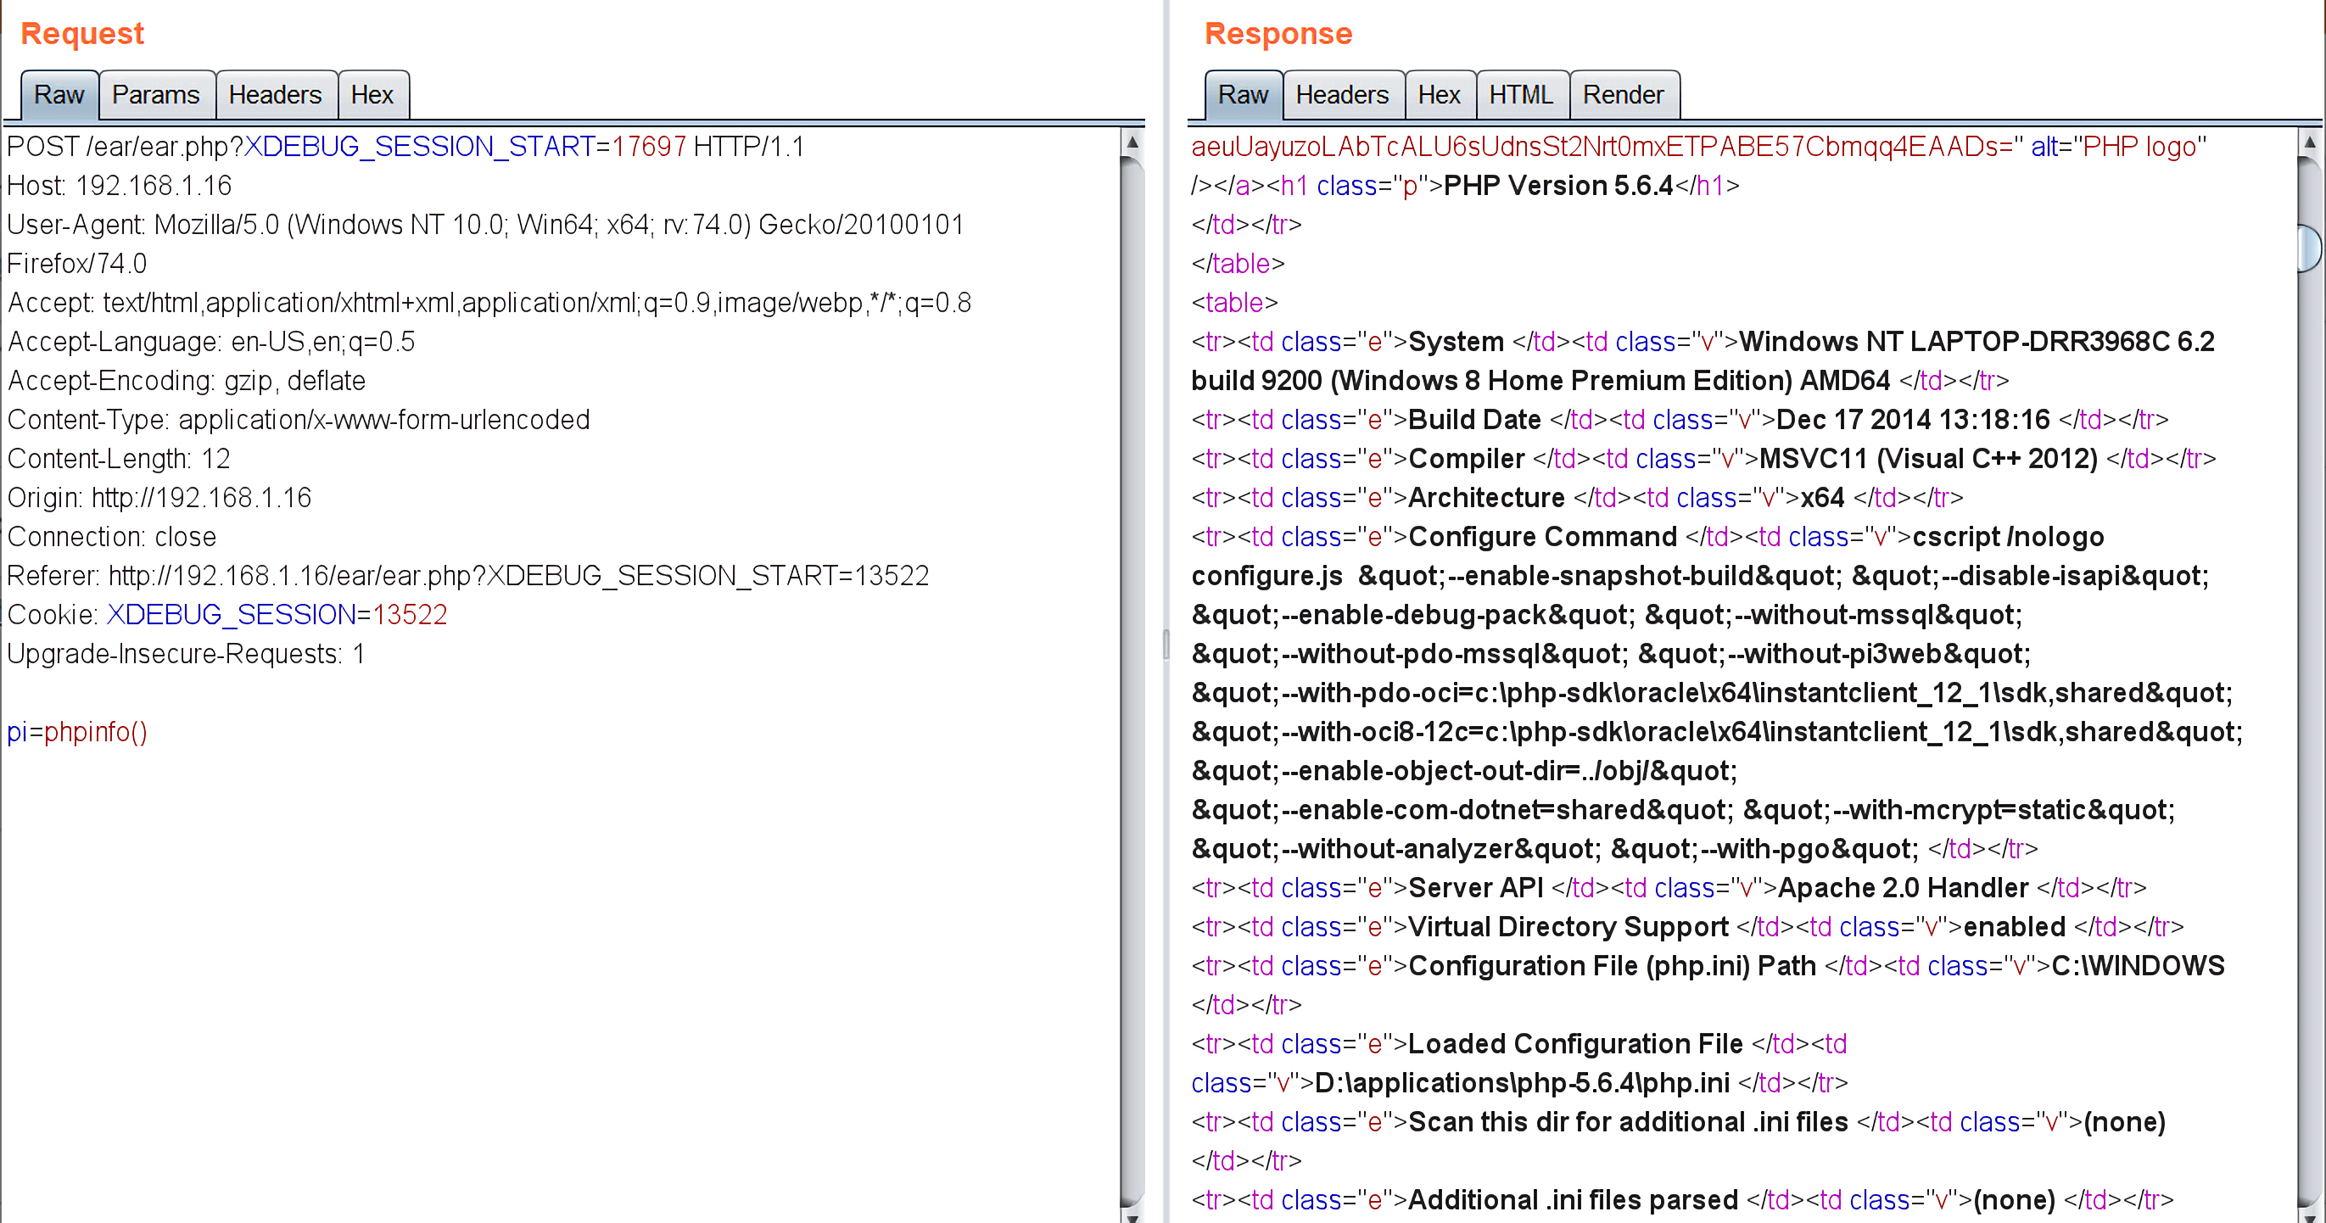Click the pi=phpinfo() request body
Screen dimensions: 2326x1223
[x=76, y=731]
